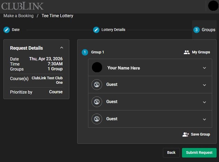This screenshot has height=162, width=219.
Task: Click the Save Group add-person icon
Action: [186, 134]
